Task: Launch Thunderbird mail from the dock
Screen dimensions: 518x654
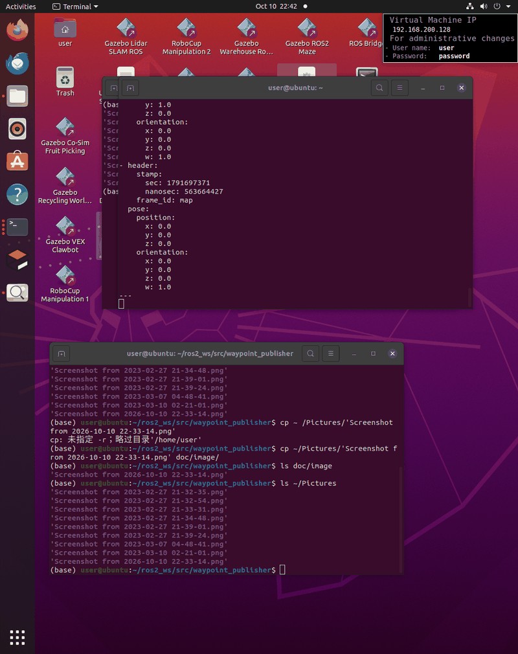Action: click(17, 63)
